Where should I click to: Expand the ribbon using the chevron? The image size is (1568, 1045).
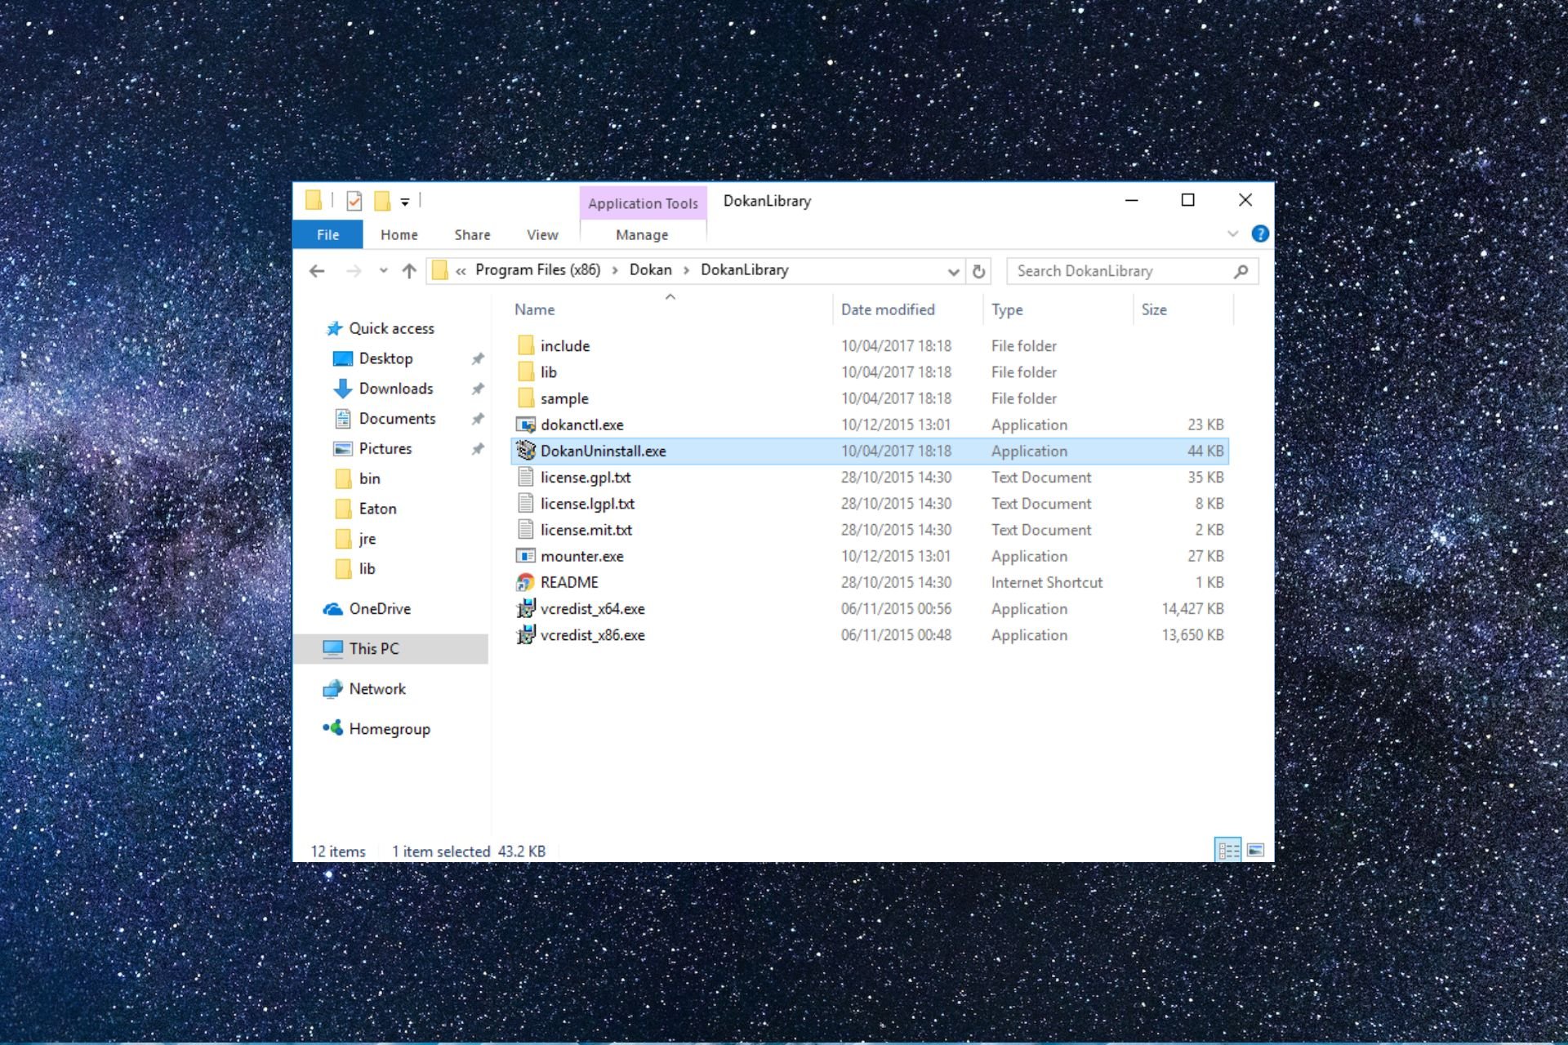tap(1232, 234)
